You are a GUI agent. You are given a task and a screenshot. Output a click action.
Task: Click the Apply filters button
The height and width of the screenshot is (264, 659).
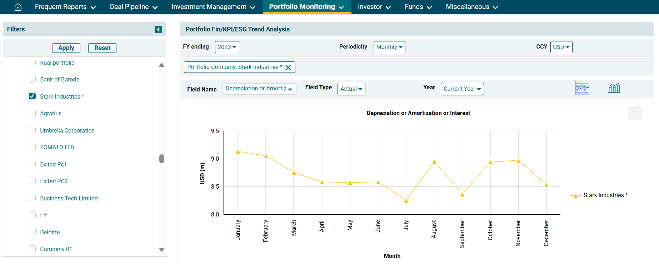click(x=66, y=48)
